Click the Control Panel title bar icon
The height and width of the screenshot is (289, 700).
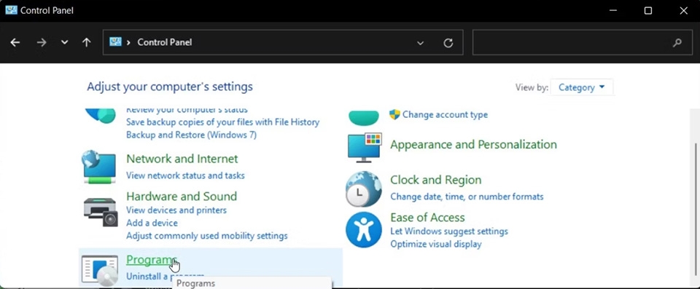point(11,10)
